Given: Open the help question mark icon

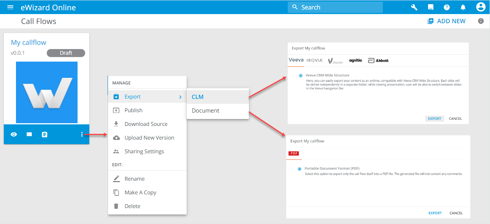Looking at the screenshot, I should coord(447,7).
